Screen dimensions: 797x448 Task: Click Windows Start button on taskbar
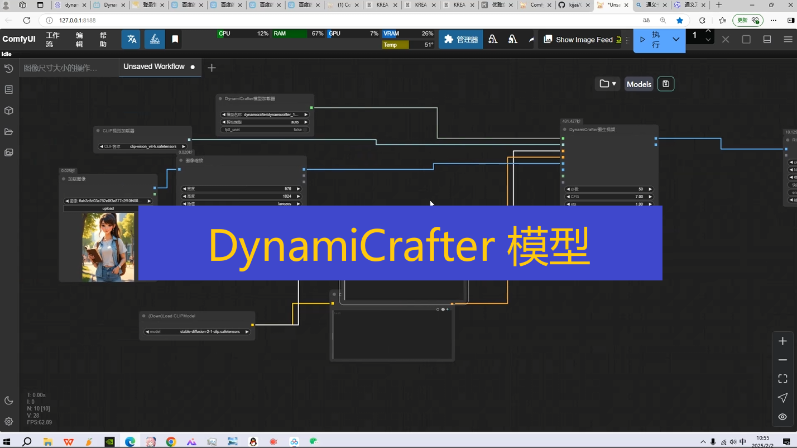[x=7, y=442]
